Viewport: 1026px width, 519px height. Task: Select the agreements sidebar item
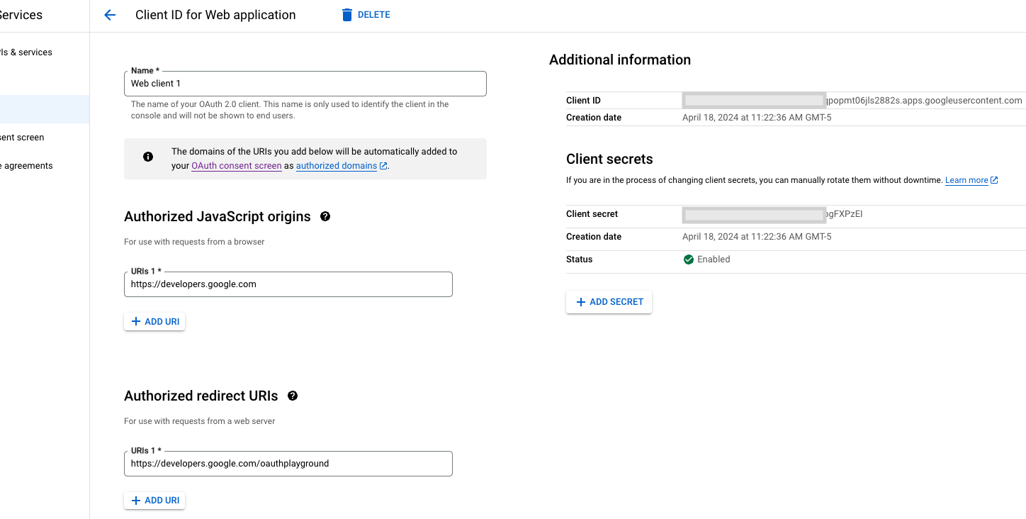pyautogui.click(x=27, y=166)
